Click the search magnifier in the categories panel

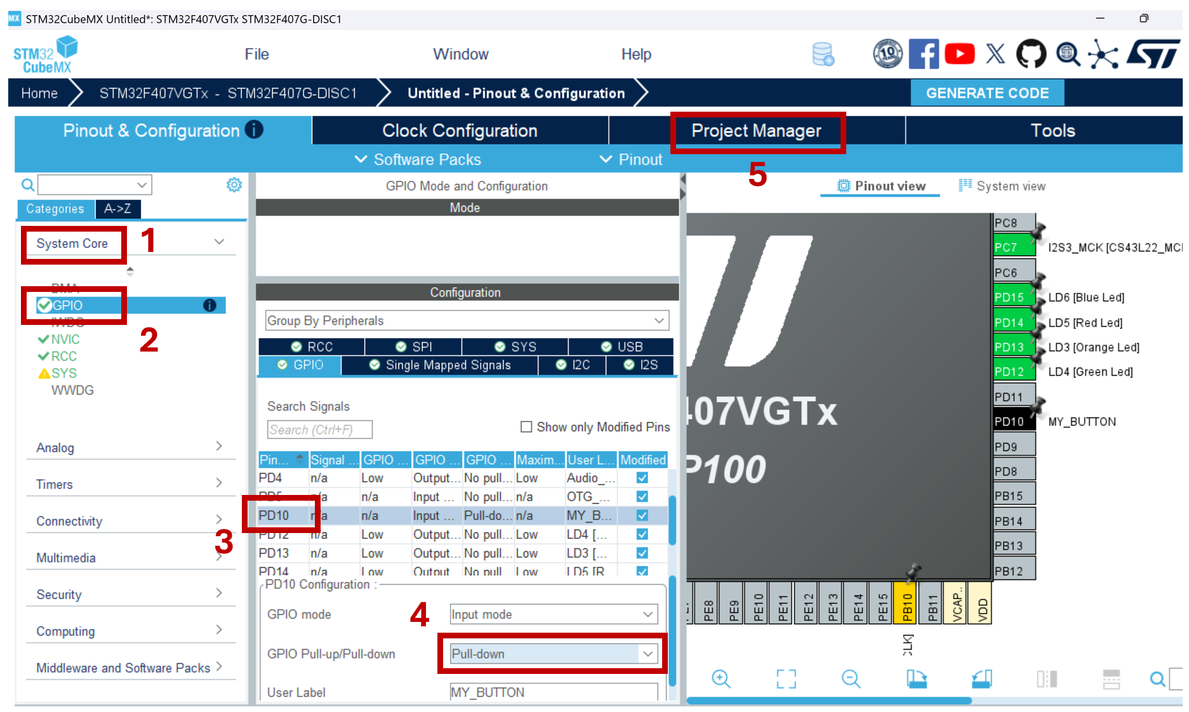pyautogui.click(x=28, y=185)
